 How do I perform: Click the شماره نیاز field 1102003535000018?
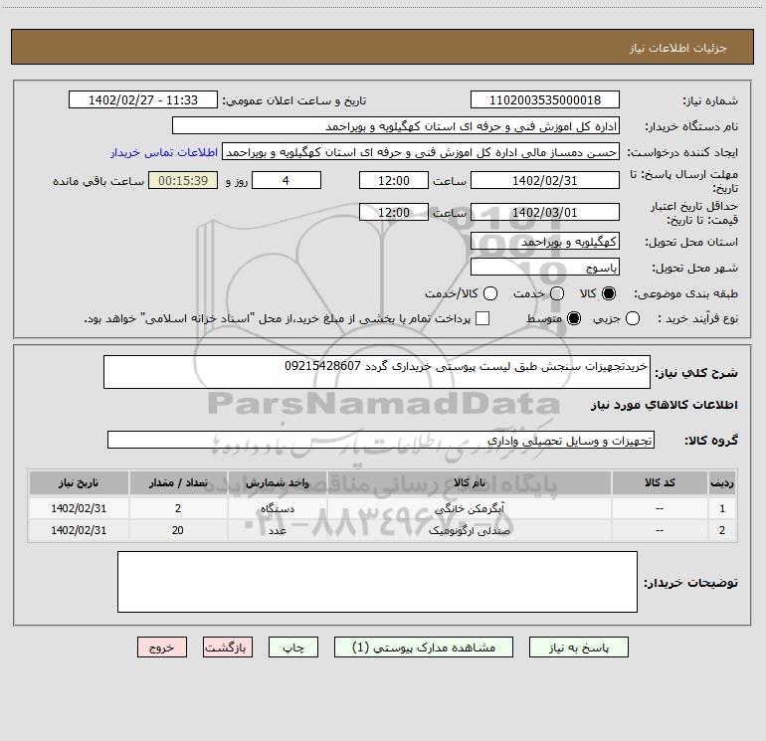pos(545,100)
